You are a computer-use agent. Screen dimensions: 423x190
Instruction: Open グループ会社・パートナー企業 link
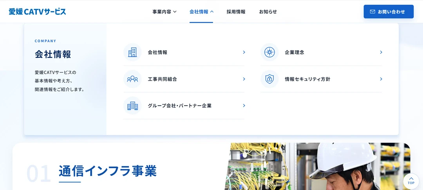(184, 106)
